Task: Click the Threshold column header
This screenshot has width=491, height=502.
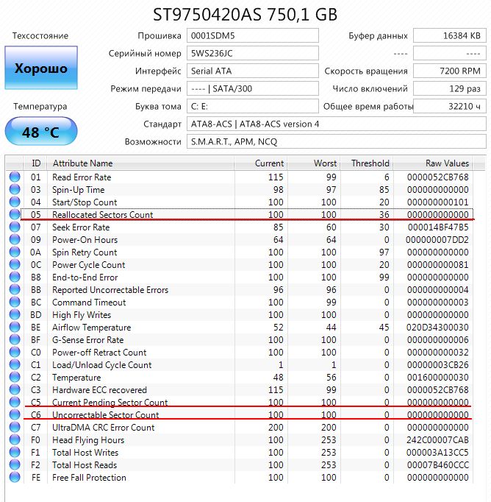Action: [x=370, y=163]
